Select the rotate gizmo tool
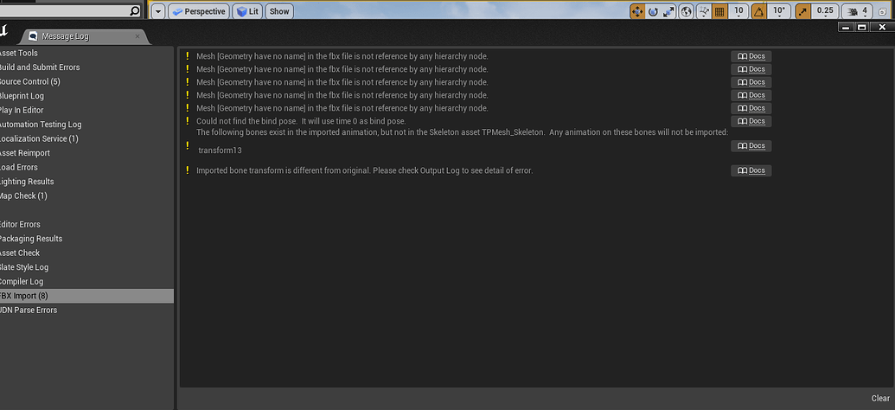The image size is (895, 410). click(653, 11)
